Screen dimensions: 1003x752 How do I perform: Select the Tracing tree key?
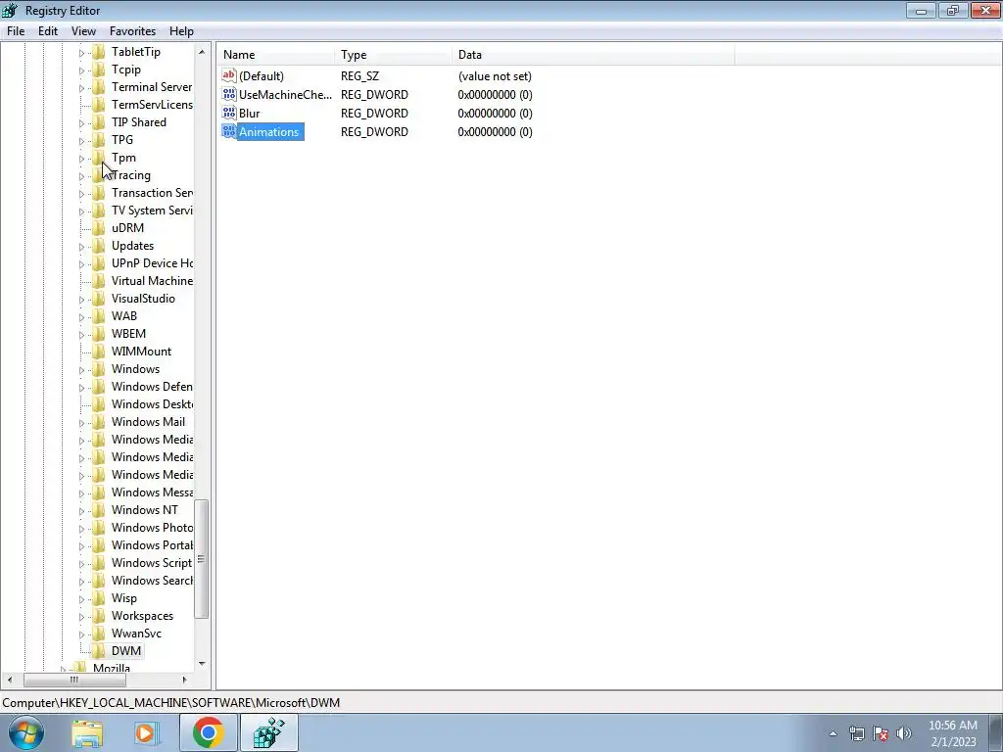[131, 175]
